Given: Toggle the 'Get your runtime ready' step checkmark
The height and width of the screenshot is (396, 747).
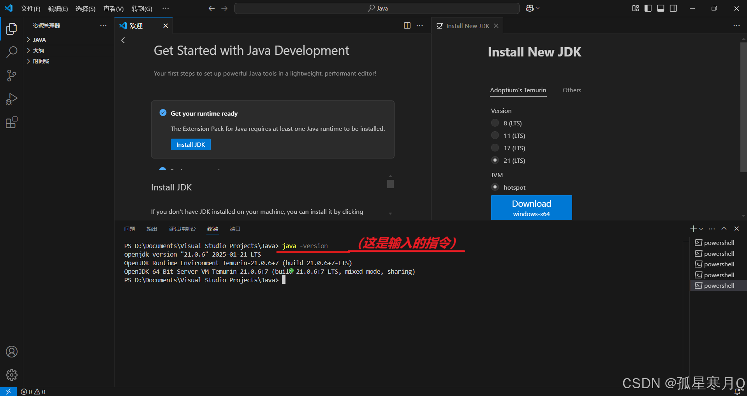Looking at the screenshot, I should coord(163,113).
